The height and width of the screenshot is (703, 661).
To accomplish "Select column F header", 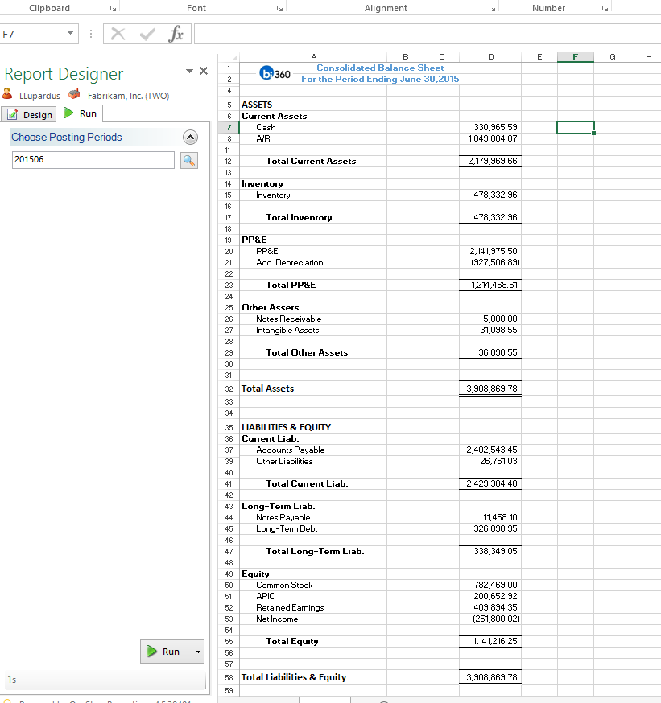I will [576, 57].
